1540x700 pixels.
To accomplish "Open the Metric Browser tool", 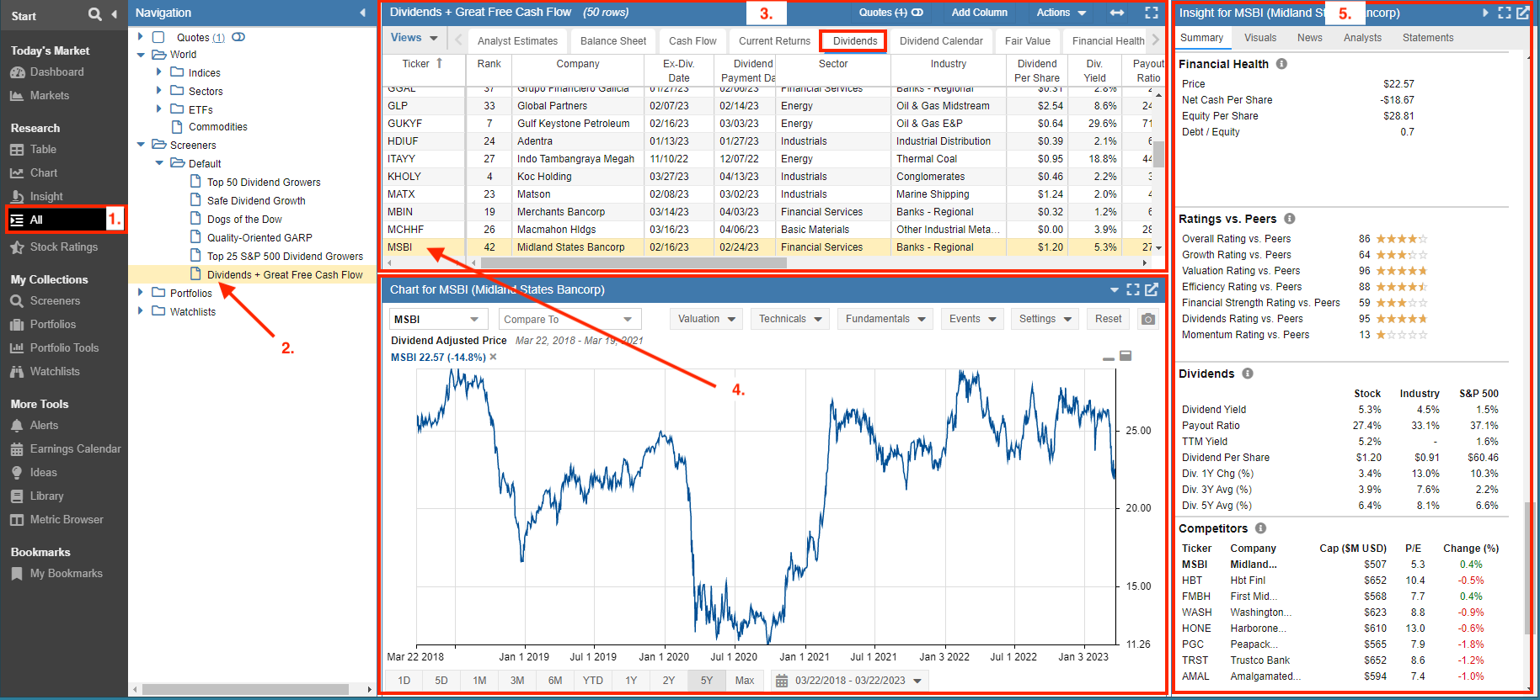I will [x=67, y=520].
